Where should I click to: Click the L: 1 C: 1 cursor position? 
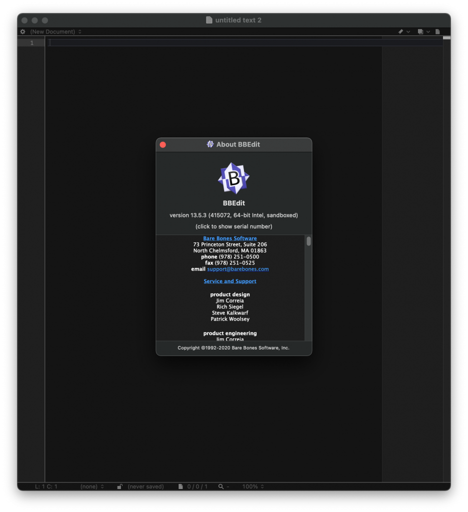coord(46,486)
